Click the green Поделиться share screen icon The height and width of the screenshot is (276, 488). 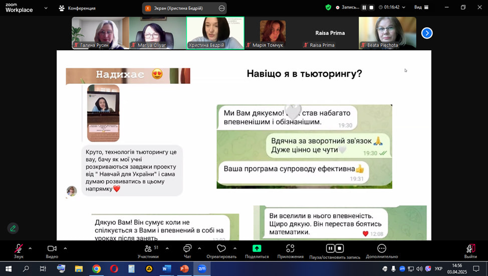[257, 248]
